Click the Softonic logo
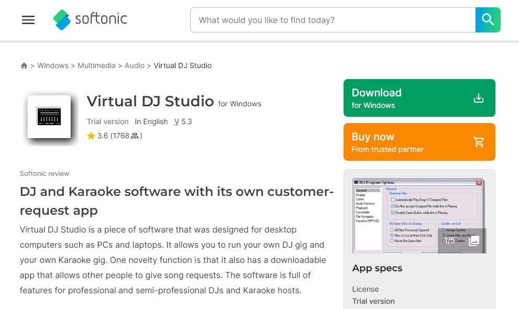The image size is (519, 309). [90, 19]
